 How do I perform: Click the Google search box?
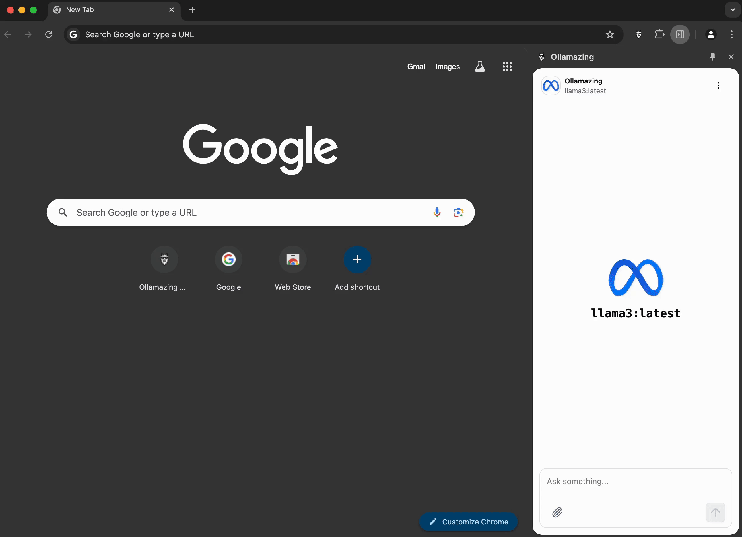[x=261, y=212]
